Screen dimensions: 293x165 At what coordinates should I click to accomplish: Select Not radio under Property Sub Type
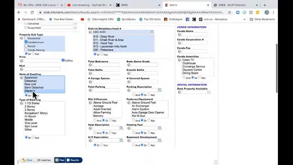33,54
